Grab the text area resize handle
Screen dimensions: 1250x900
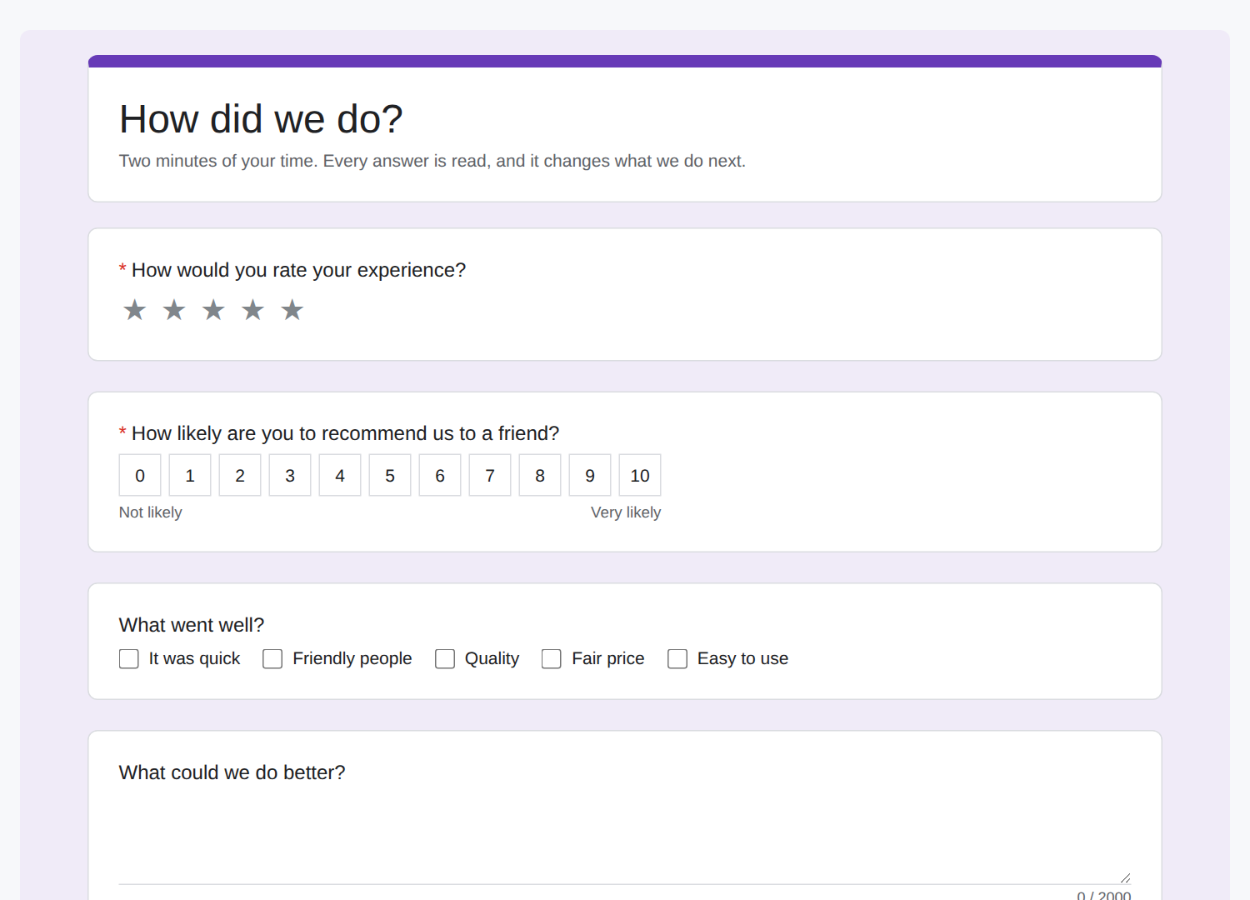tap(1125, 877)
